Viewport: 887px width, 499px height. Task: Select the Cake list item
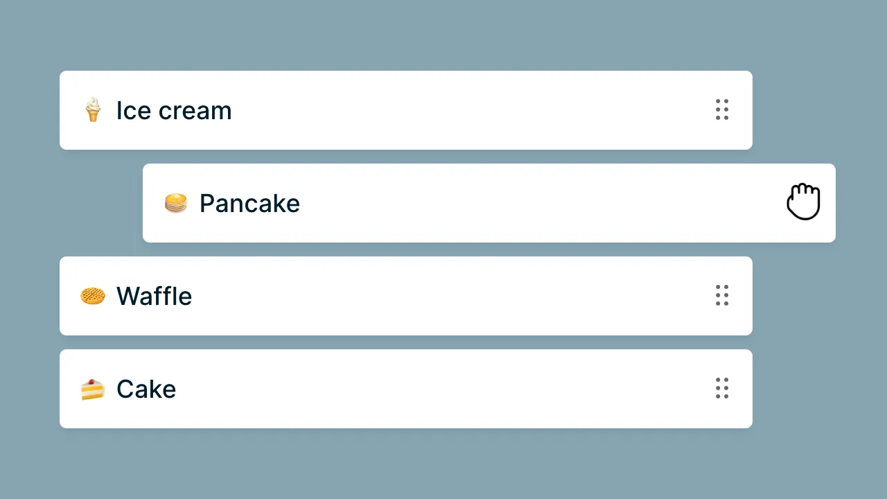pyautogui.click(x=406, y=388)
